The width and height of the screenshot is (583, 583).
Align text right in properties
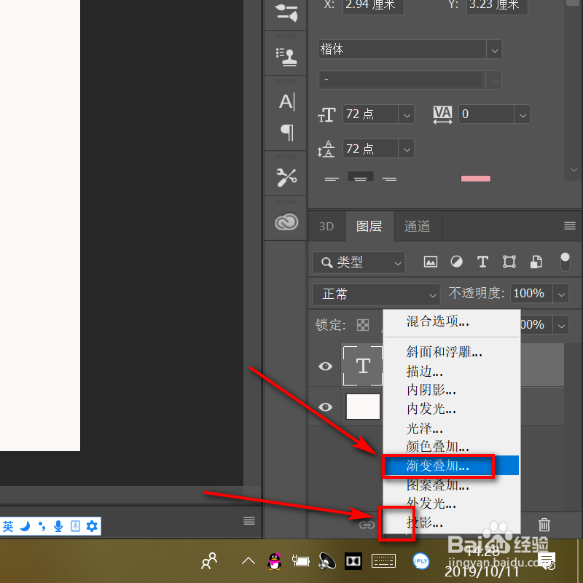coord(389,179)
